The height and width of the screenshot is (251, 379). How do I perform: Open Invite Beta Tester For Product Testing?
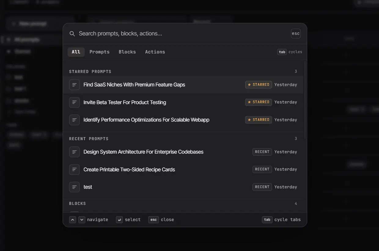point(183,102)
